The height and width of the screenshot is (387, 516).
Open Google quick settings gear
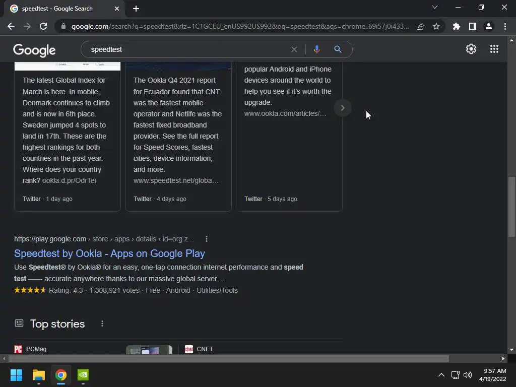coord(471,49)
